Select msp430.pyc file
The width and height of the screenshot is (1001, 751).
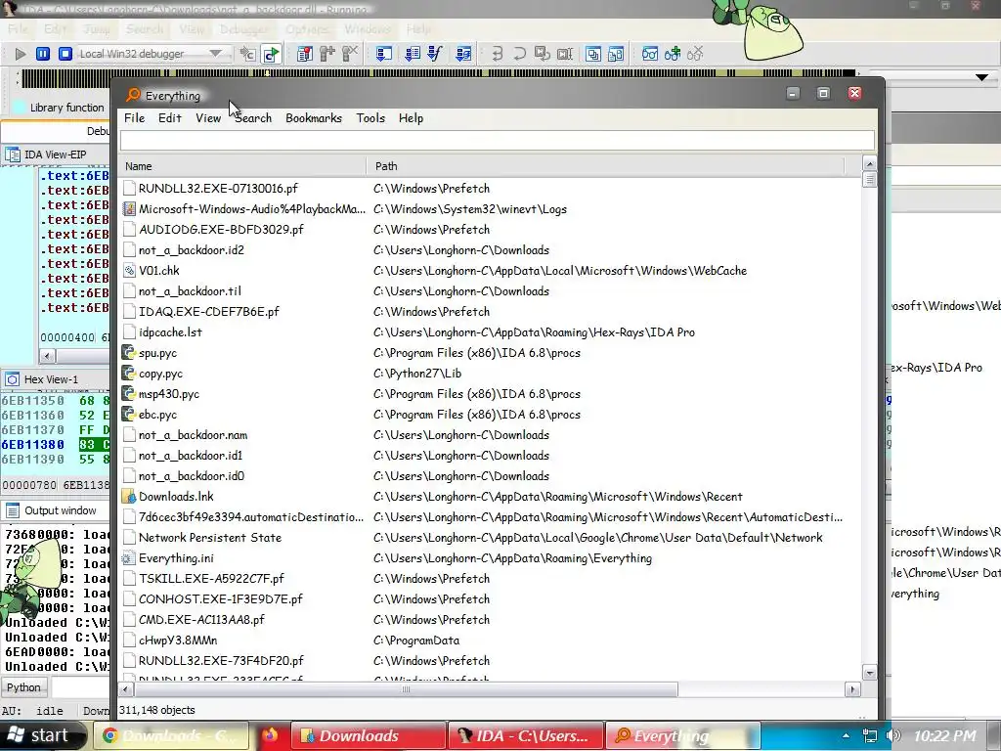click(x=168, y=394)
